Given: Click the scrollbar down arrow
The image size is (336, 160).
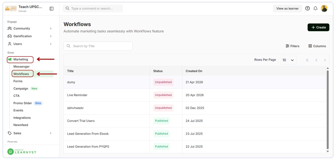Looking at the screenshot, I should pos(327,152).
